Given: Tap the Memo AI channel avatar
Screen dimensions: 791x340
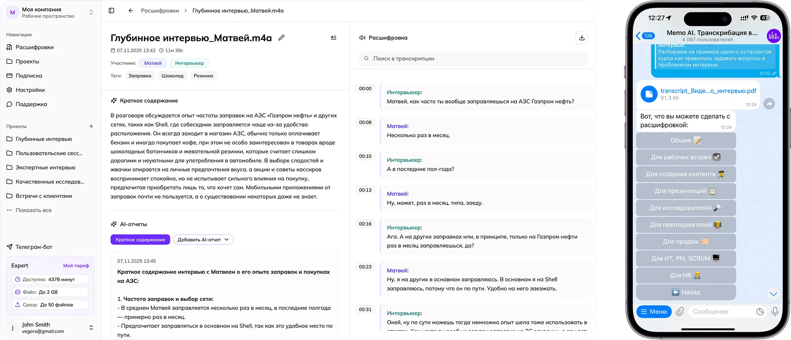Looking at the screenshot, I should click(773, 36).
